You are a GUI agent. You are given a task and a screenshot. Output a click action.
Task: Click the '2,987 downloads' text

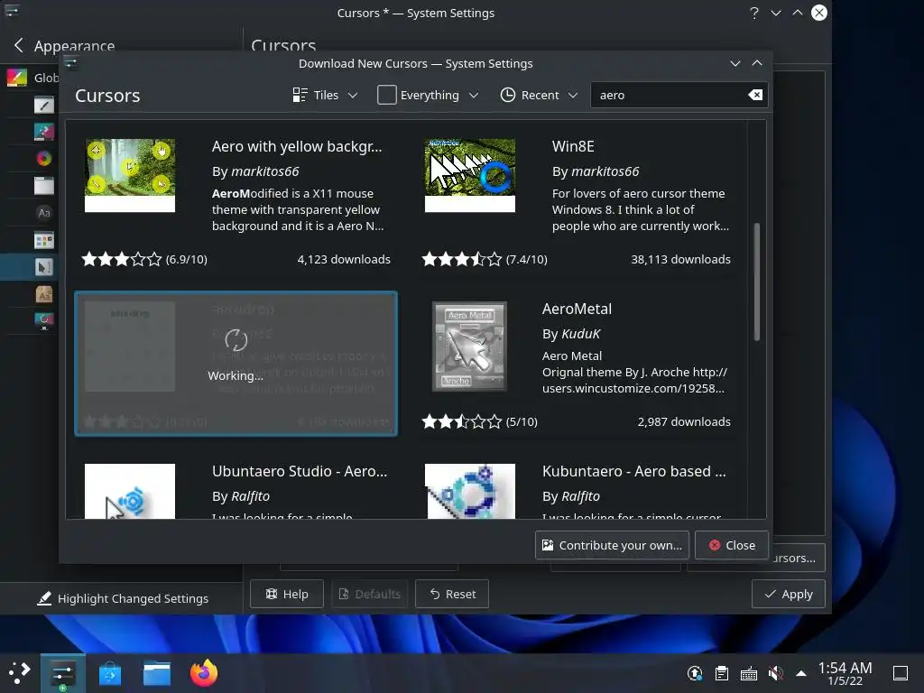coord(684,422)
